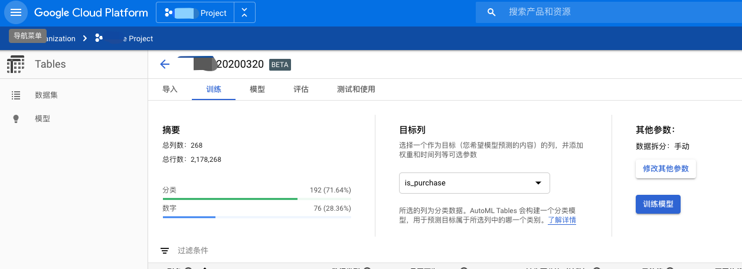This screenshot has height=269, width=742.
Task: Expand the project selector arrows
Action: (x=244, y=12)
